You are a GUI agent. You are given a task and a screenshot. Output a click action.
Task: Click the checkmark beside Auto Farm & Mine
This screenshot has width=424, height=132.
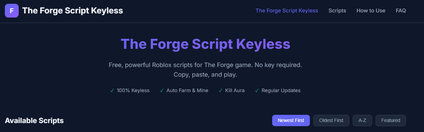[x=162, y=91]
